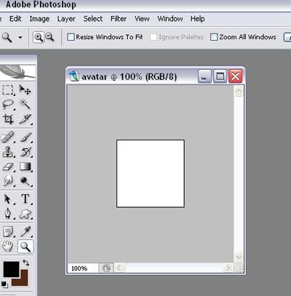Enable Zoom All Windows checkbox

[x=214, y=37]
